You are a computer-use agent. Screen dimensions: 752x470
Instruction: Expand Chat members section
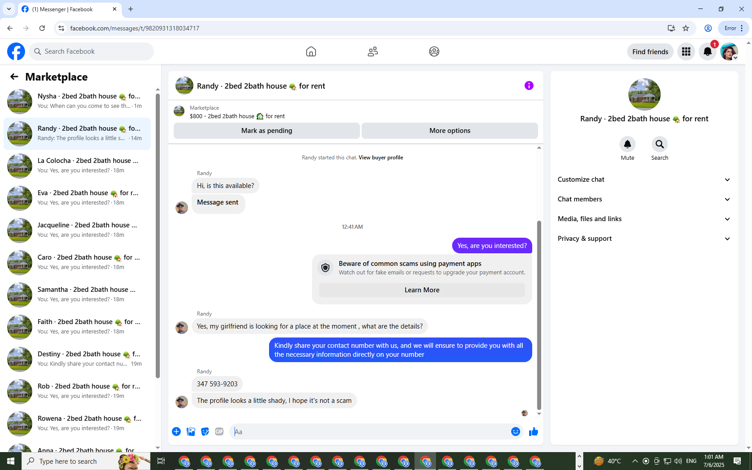click(644, 199)
